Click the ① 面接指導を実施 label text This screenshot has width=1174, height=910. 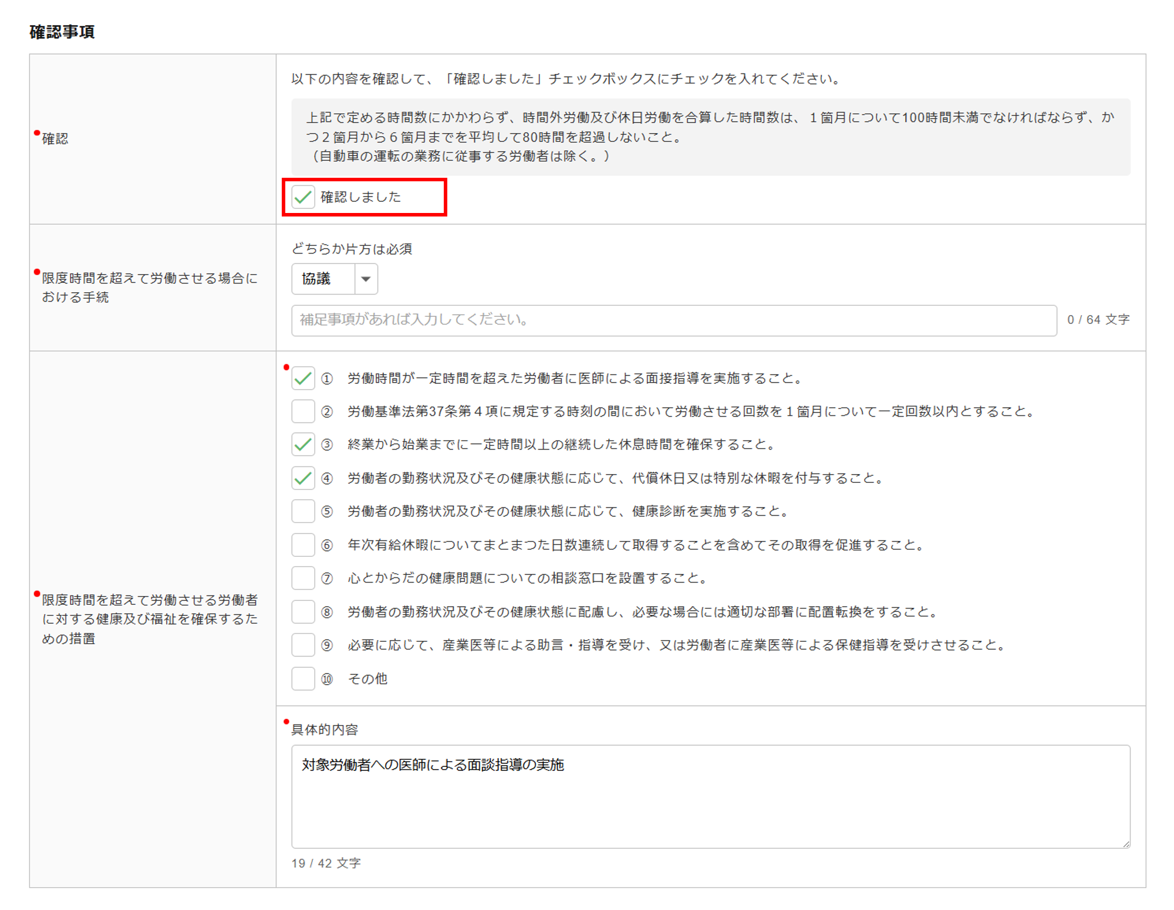[574, 378]
